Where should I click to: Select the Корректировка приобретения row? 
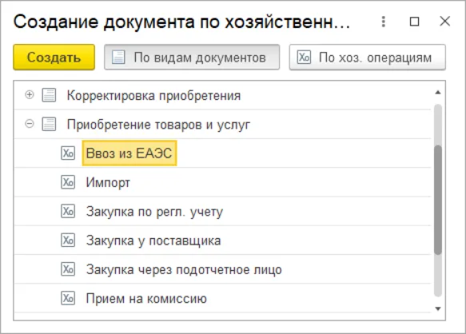222,95
